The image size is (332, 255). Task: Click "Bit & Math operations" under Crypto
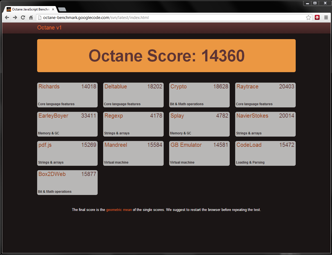187,104
